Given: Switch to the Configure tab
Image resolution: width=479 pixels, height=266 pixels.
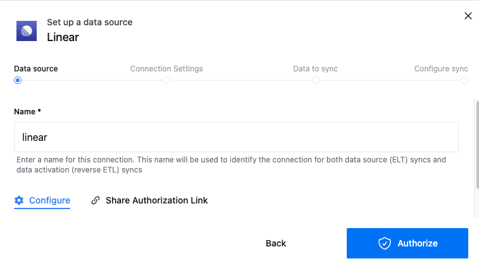Looking at the screenshot, I should (x=42, y=200).
